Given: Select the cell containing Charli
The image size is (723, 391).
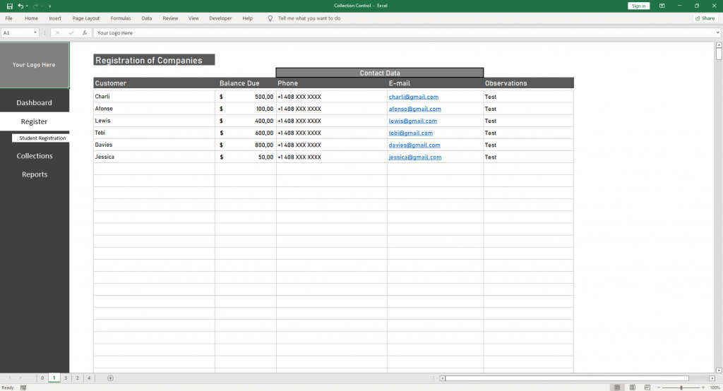Looking at the screenshot, I should click(154, 97).
